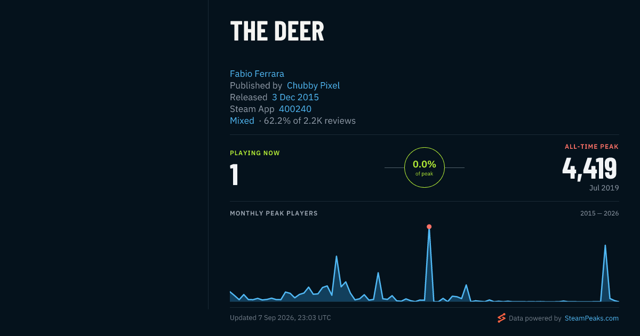Click the Jul 2019 peak date
This screenshot has width=640, height=336.
604,188
